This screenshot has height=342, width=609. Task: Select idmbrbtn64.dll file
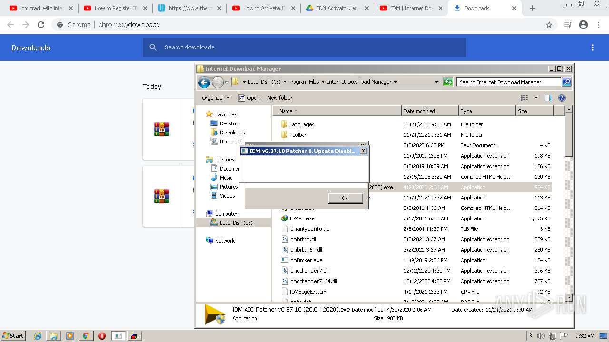[305, 250]
